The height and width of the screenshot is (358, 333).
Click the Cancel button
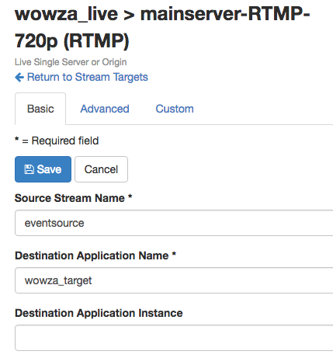[101, 169]
